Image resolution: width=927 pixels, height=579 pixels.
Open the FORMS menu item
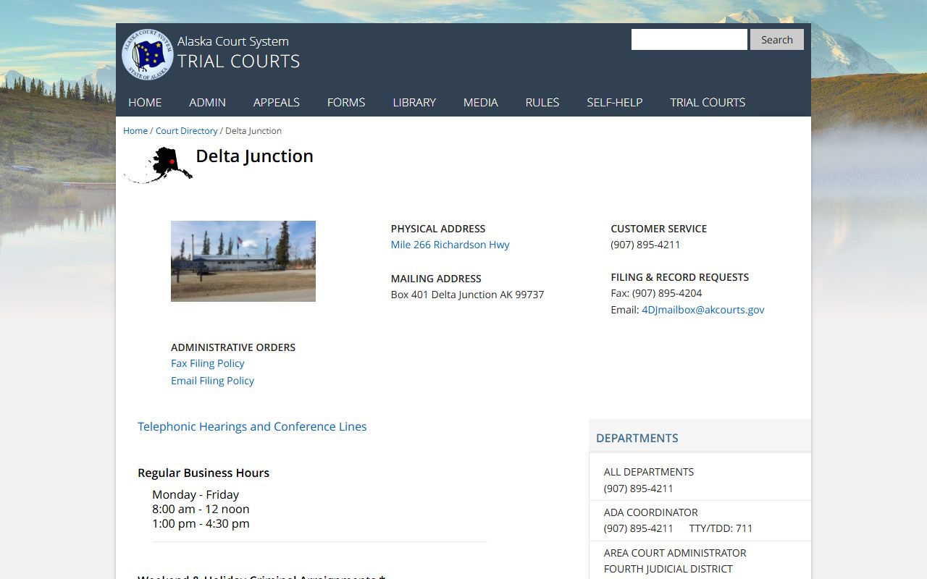tap(346, 102)
